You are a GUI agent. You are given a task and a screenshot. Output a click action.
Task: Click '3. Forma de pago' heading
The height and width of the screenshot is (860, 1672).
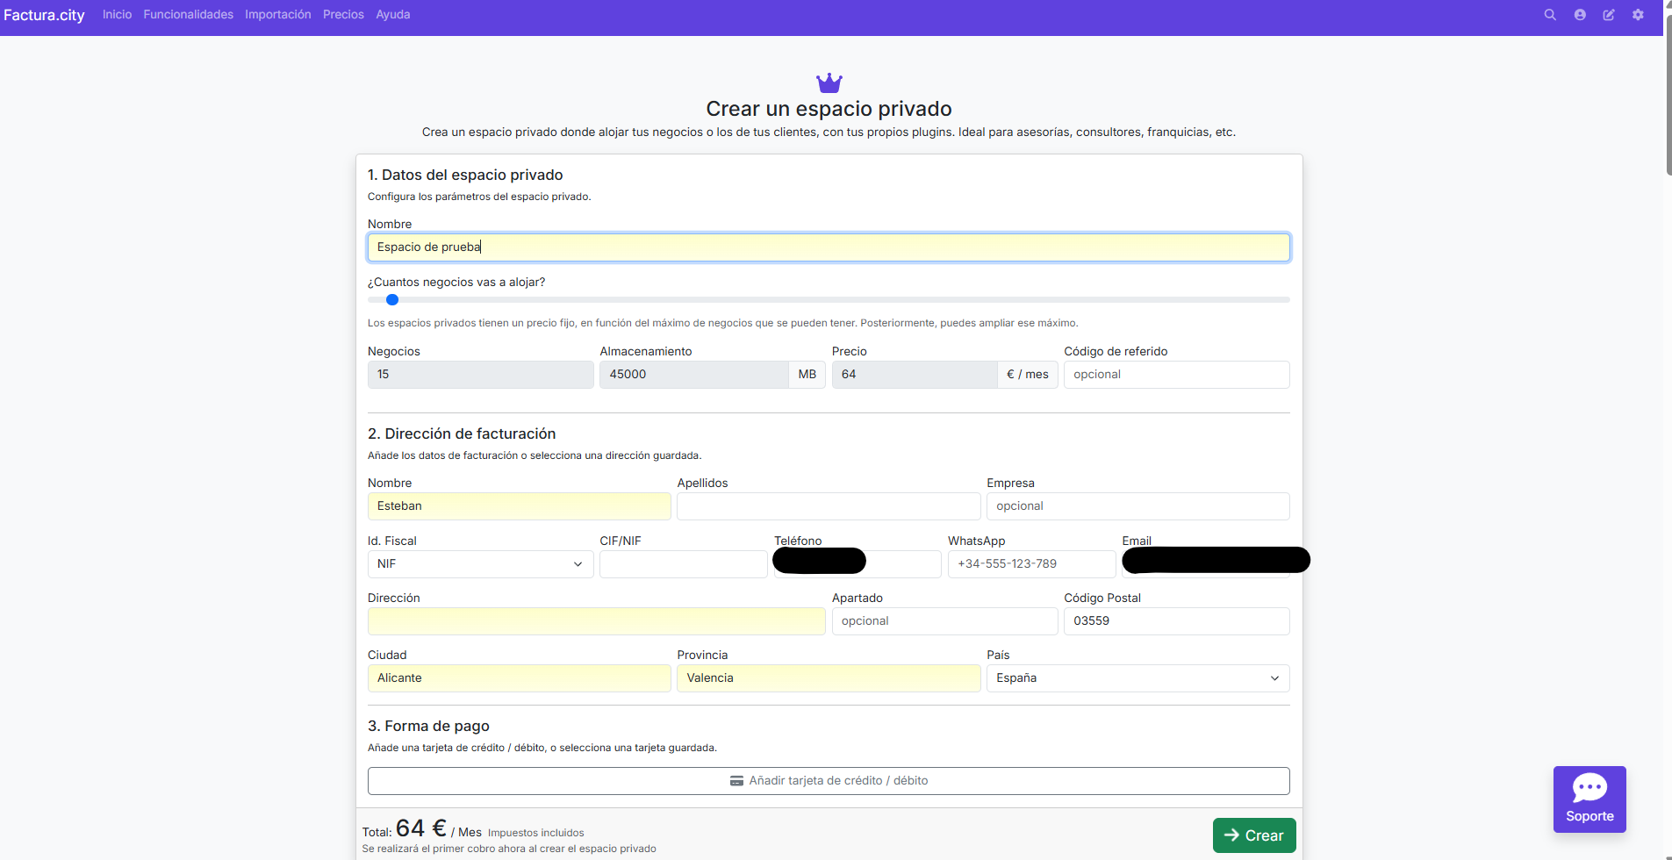click(428, 726)
